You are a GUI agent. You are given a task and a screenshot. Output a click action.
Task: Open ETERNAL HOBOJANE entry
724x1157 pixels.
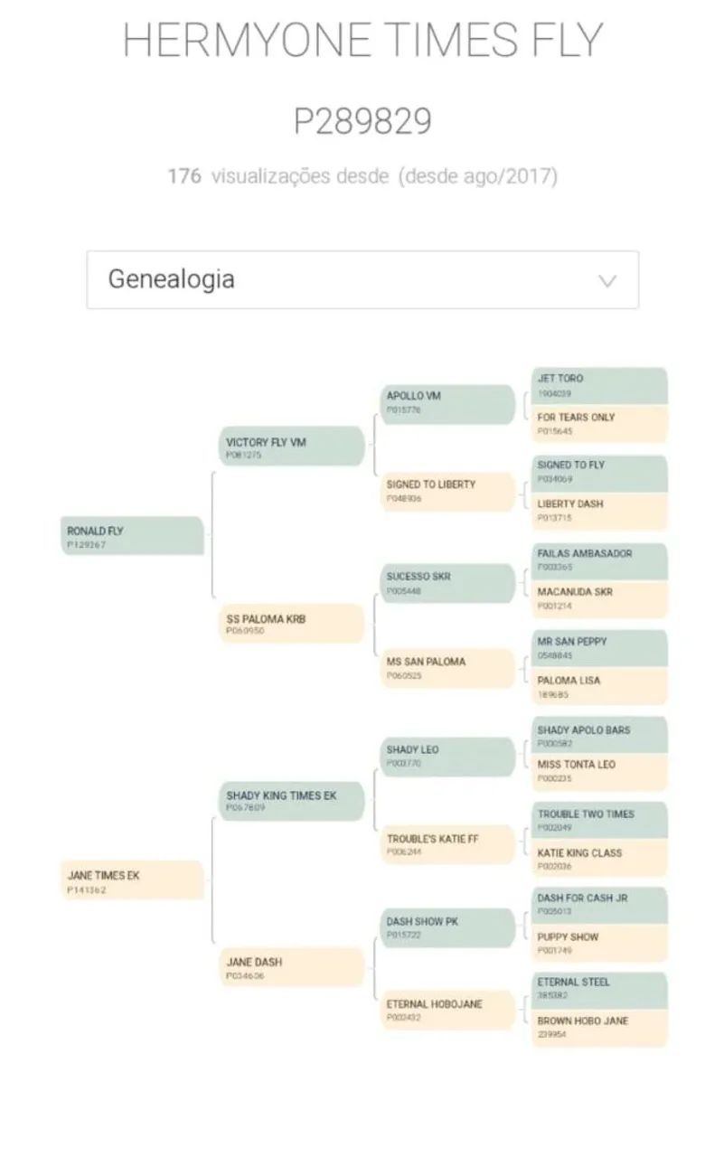click(447, 1011)
